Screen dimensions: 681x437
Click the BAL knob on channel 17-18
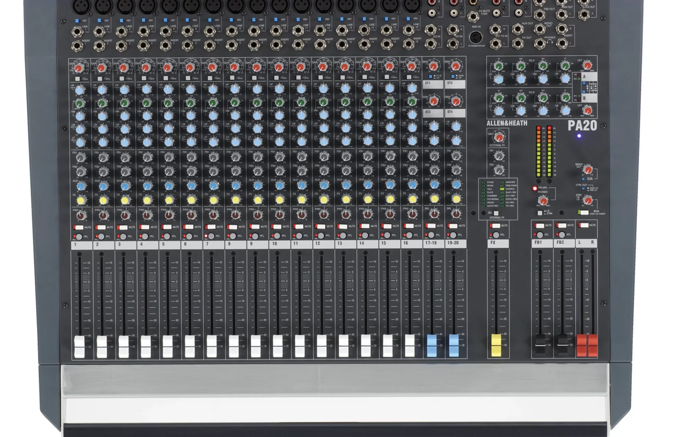click(x=434, y=214)
